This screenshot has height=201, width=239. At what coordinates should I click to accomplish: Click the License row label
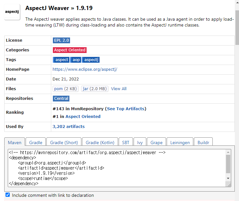tap(14, 40)
